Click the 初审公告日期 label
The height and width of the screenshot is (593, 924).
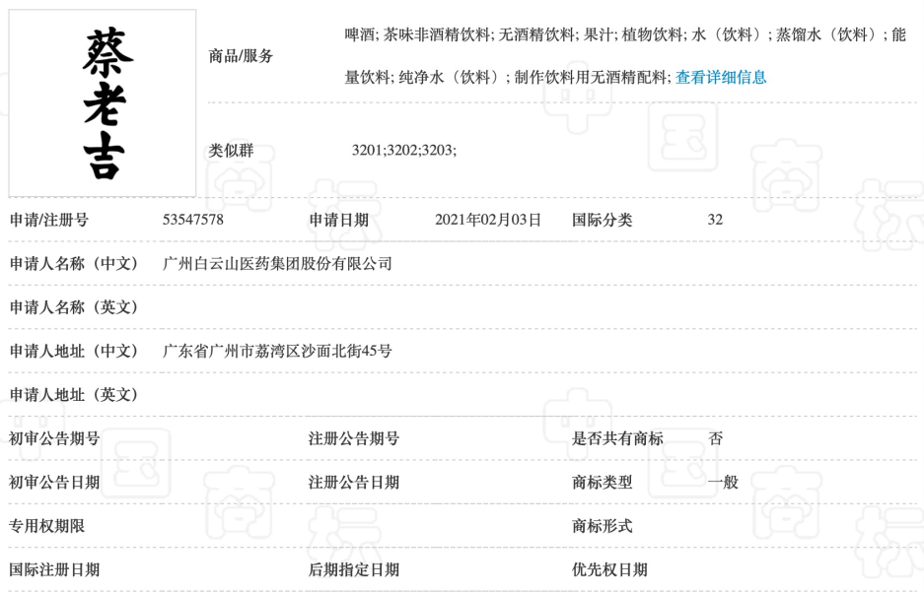point(54,483)
